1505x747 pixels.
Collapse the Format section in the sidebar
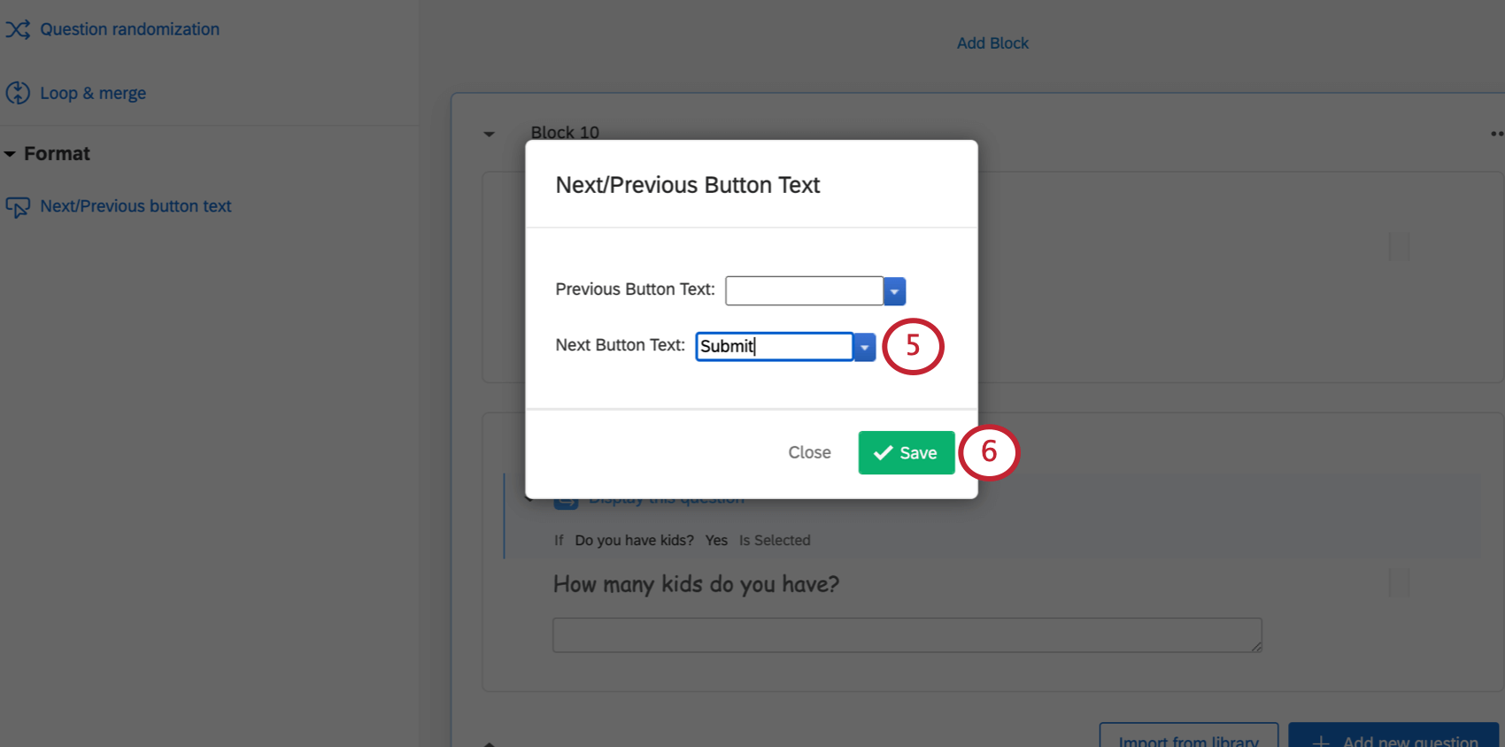(x=10, y=152)
